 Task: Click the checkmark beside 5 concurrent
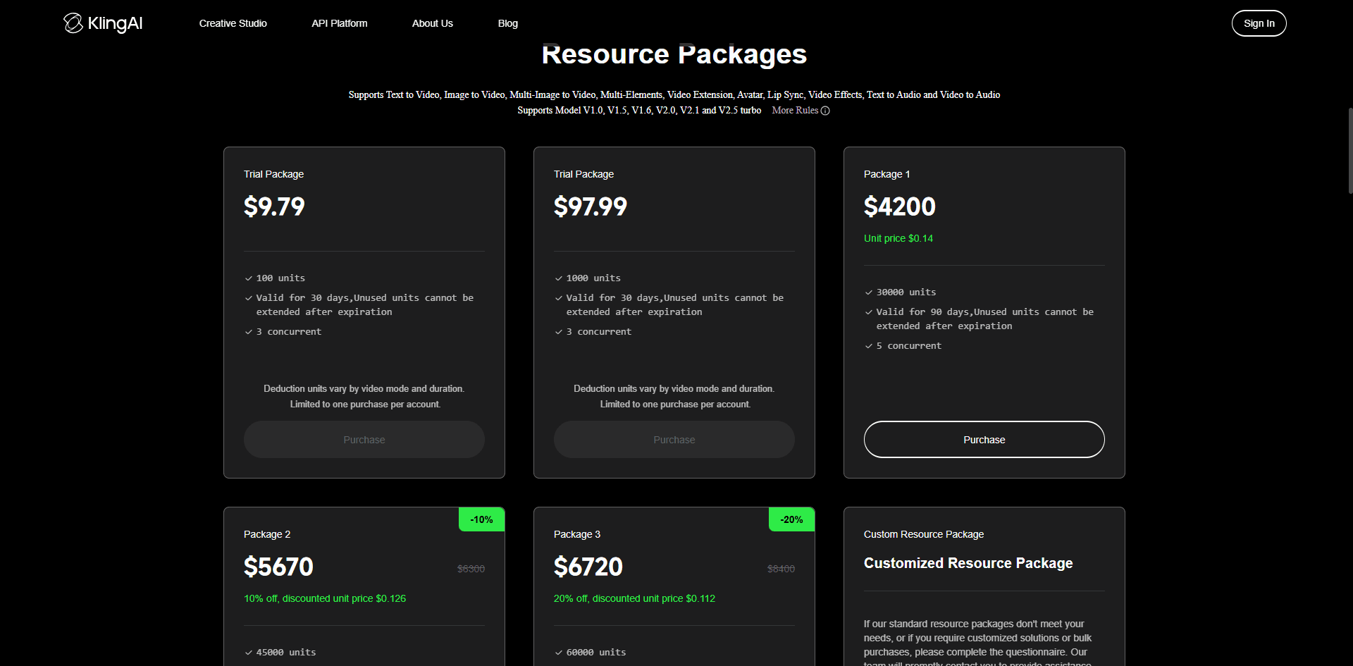[868, 346]
